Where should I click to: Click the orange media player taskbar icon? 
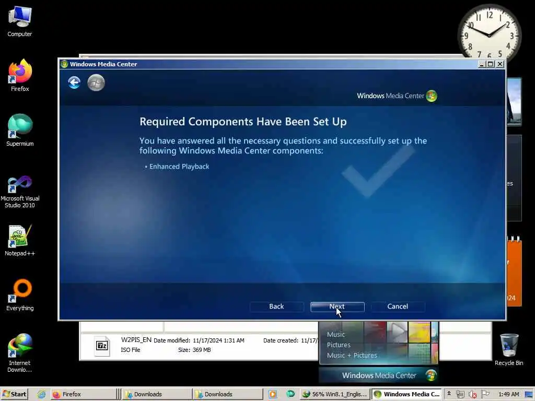tap(273, 394)
